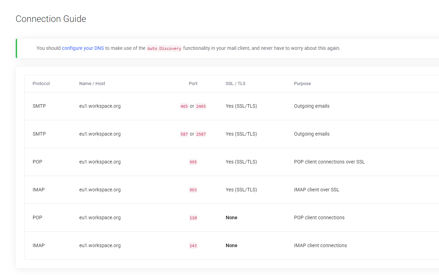Select port 587 in the second SMTP row
Screen dimensions: 439x275
pos(184,134)
